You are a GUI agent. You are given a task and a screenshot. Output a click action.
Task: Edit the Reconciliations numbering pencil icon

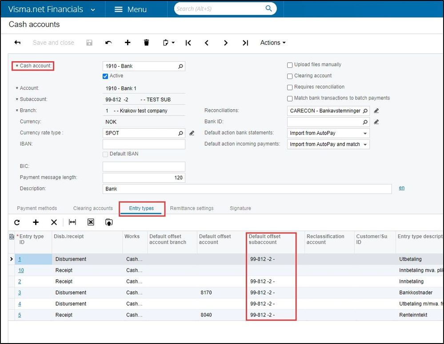point(376,111)
